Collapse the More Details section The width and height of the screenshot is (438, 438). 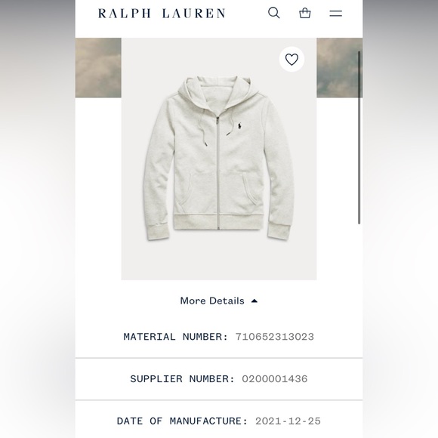[219, 301]
